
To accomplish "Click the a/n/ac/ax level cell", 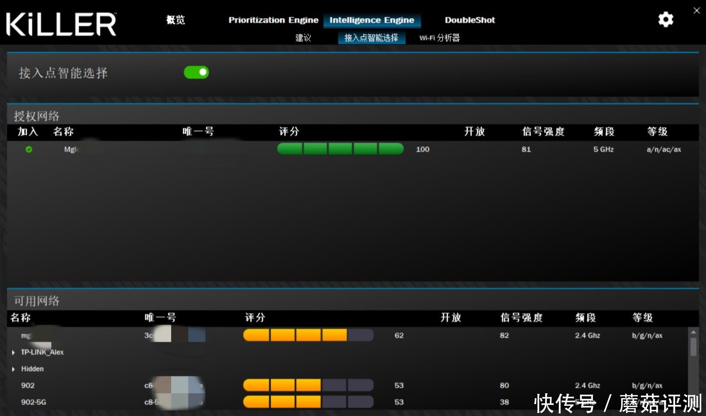I will pos(664,149).
